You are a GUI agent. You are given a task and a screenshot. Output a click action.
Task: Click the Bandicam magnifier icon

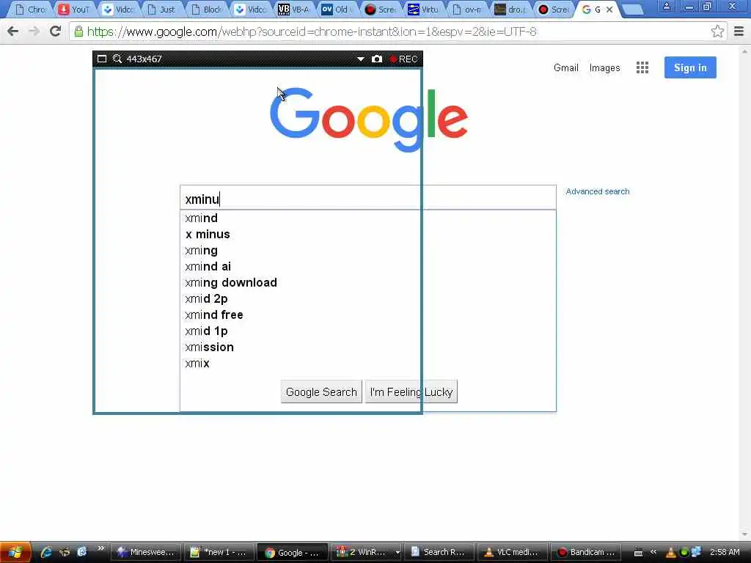pos(117,59)
